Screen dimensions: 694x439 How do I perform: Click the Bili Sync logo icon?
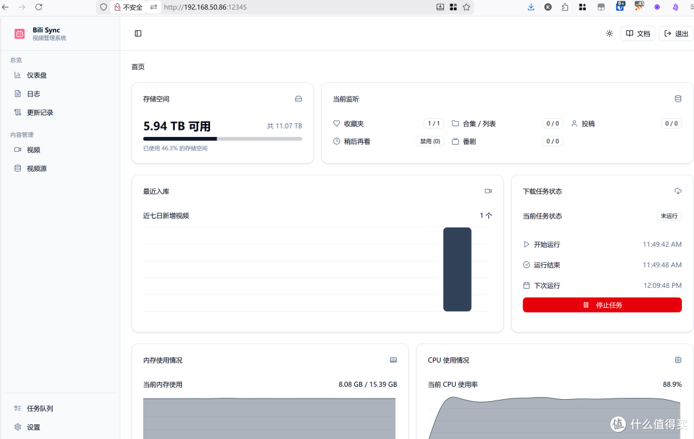click(19, 33)
